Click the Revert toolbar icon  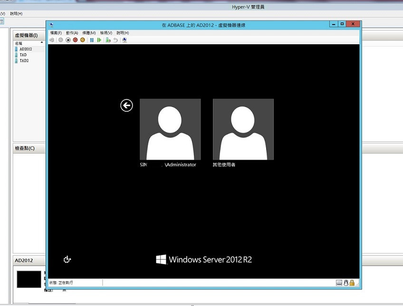click(x=115, y=40)
